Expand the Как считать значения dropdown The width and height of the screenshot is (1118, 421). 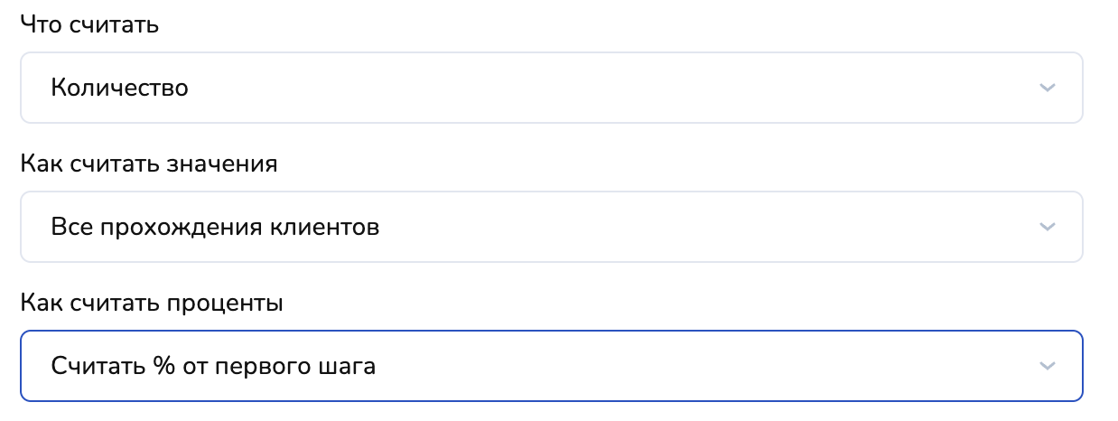[x=551, y=227]
